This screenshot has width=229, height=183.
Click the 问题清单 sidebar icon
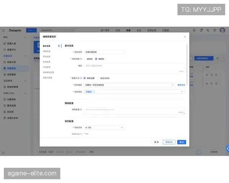point(5,100)
